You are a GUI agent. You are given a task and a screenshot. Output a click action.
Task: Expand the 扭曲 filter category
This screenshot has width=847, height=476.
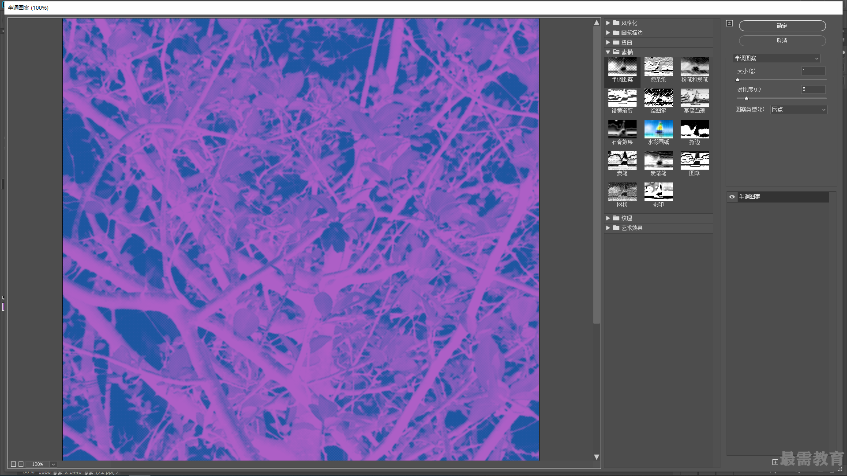click(608, 42)
